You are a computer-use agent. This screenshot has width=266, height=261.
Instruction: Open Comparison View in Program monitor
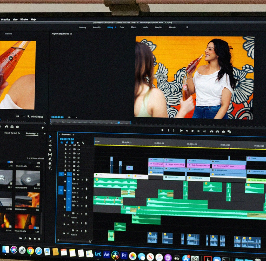tap(229, 132)
